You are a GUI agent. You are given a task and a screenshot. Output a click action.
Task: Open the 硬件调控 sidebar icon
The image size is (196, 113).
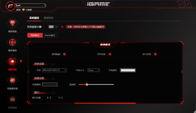(x=12, y=42)
